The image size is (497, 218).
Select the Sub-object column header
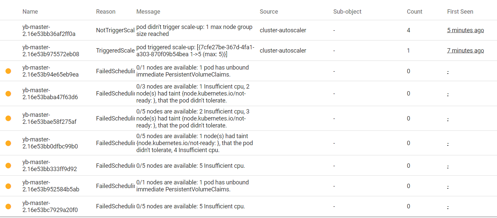347,12
